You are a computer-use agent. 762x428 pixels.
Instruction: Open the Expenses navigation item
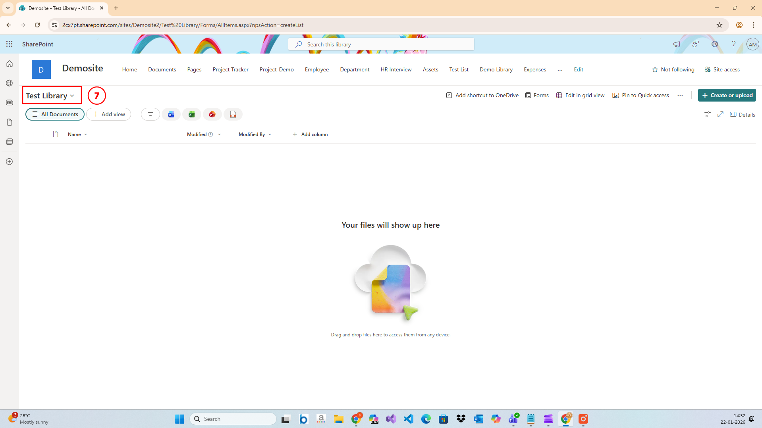[535, 69]
